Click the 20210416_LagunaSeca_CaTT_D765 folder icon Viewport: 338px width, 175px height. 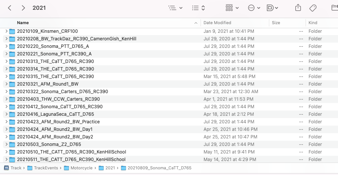[x=12, y=114]
